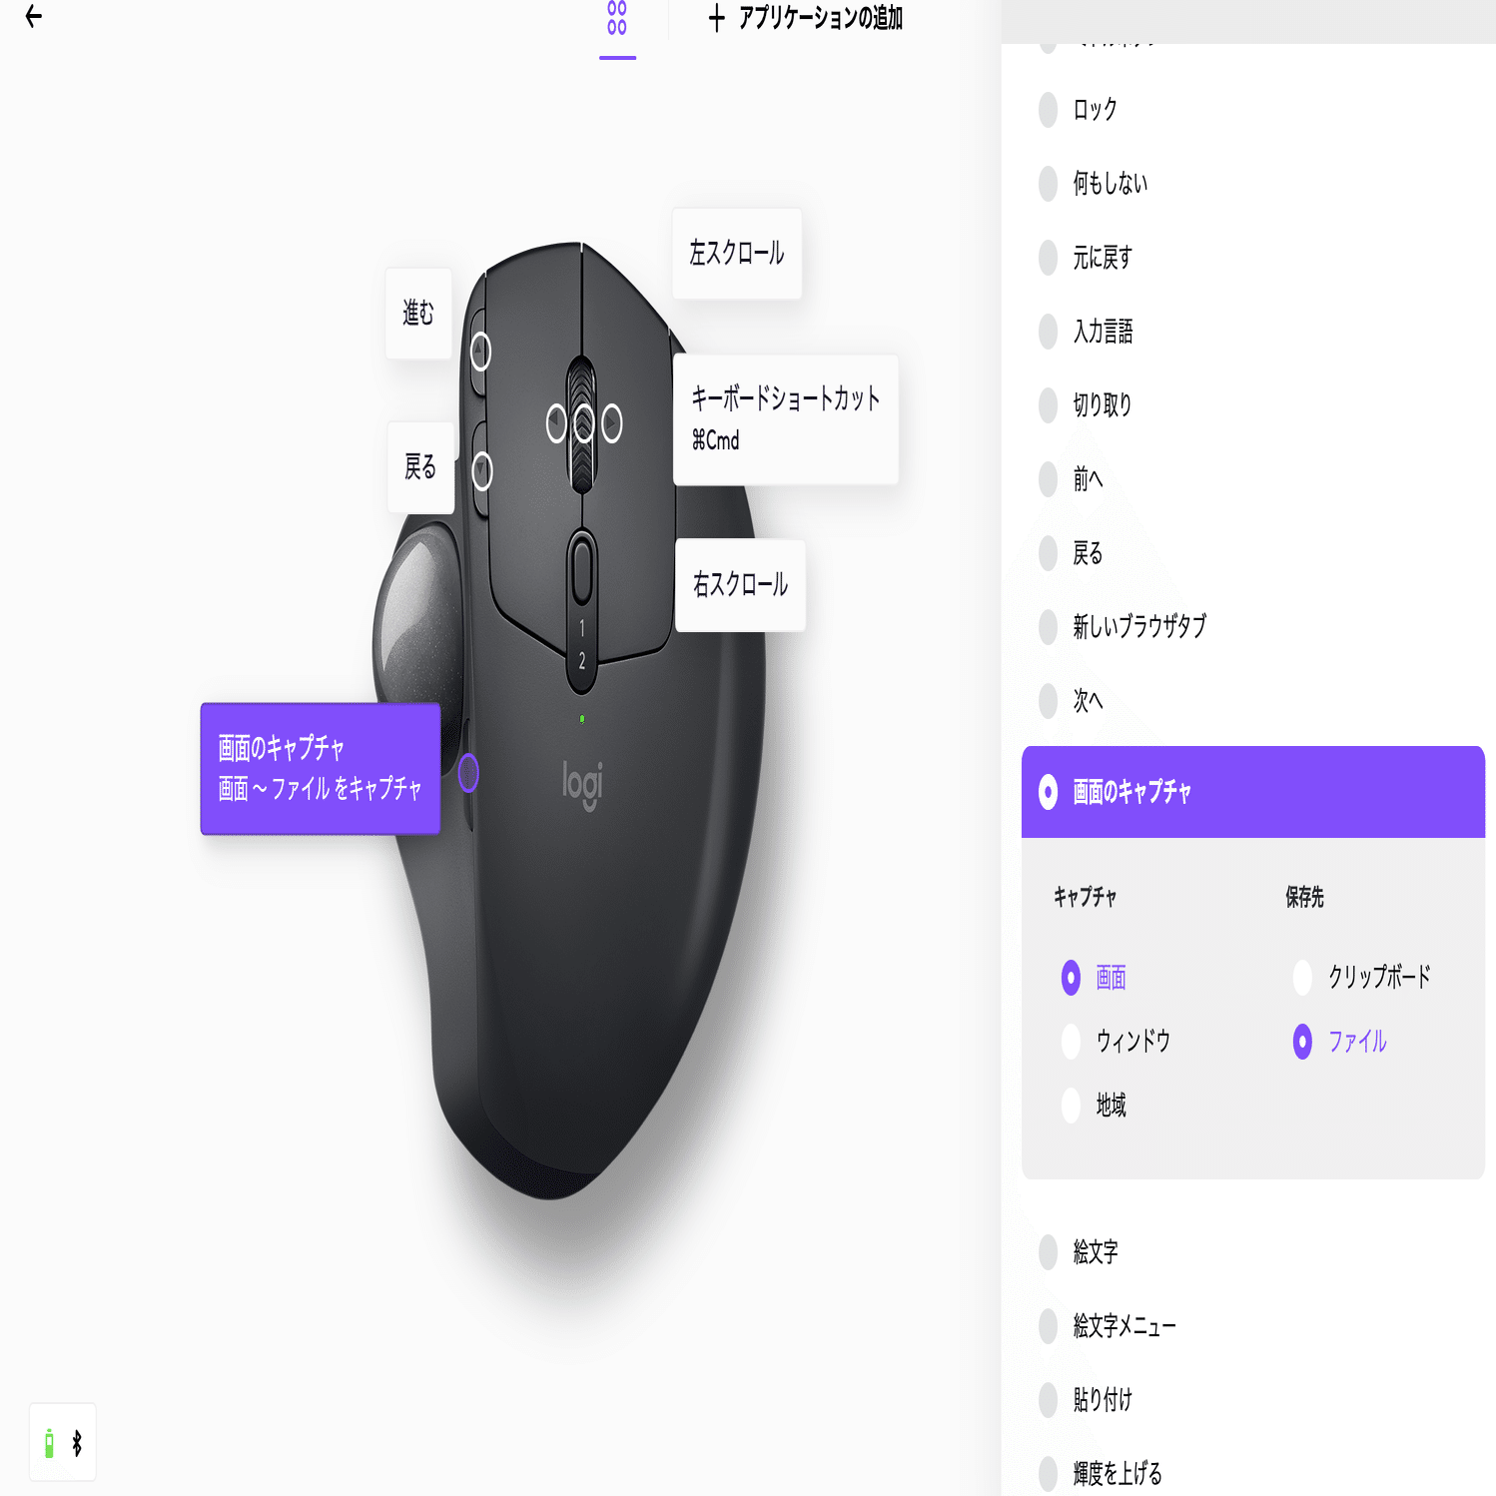This screenshot has height=1496, width=1496.
Task: Select the ロック radio option
Action: coord(1079,110)
